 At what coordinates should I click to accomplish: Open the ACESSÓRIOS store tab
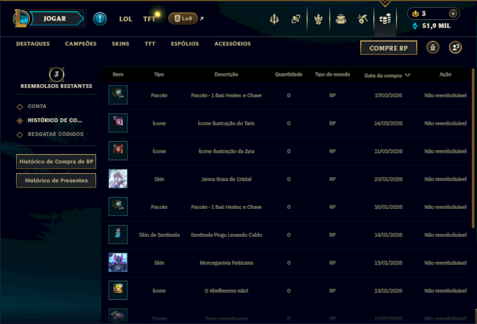[x=233, y=44]
